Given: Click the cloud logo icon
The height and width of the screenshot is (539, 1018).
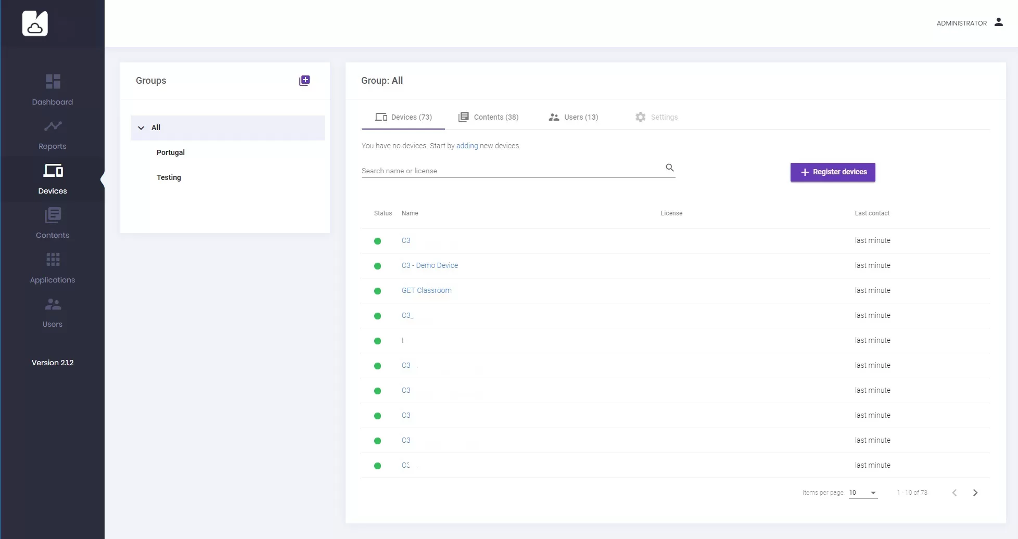Looking at the screenshot, I should (35, 23).
